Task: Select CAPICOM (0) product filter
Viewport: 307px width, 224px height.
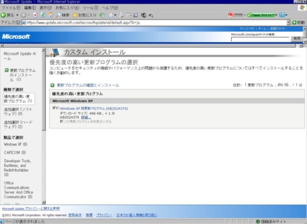Action: pos(15,153)
